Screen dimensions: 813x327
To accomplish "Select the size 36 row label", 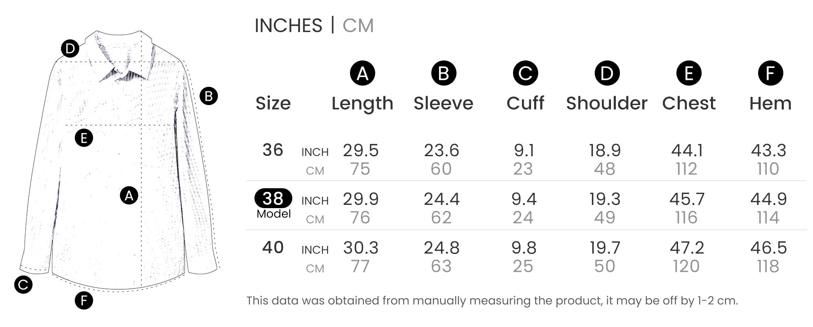I will tap(273, 150).
